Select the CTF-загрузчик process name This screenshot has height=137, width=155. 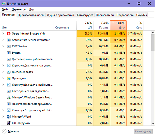pyautogui.click(x=21, y=123)
